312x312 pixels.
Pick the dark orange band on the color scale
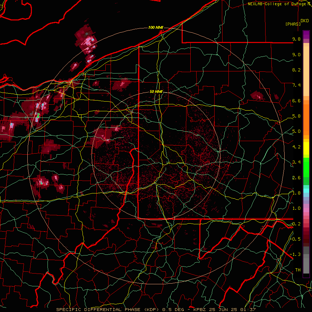click(x=306, y=119)
